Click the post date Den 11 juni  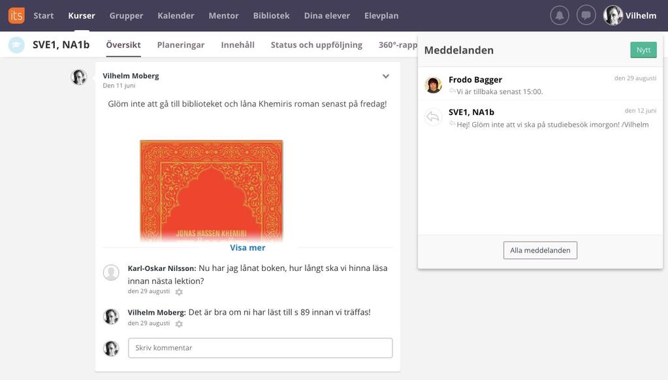(119, 86)
